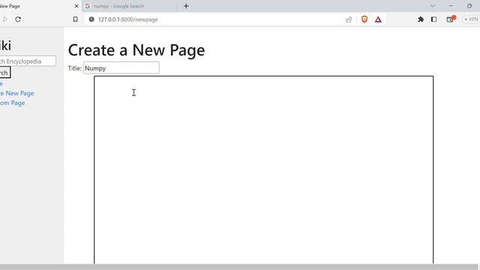Open the Brave Rewards triangle icon
Viewport: 480px width, 270px height.
click(x=378, y=19)
